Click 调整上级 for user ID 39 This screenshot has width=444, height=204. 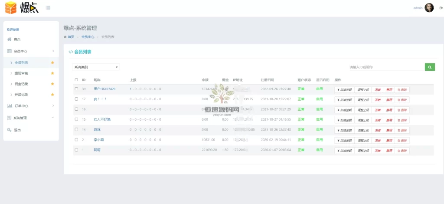(x=363, y=89)
